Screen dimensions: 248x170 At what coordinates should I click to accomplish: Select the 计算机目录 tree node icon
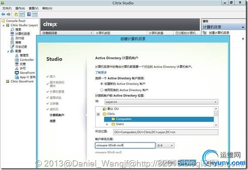(12, 34)
